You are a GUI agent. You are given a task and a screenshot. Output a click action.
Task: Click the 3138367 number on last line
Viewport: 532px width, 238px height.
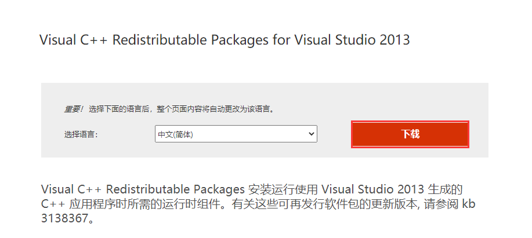64,218
